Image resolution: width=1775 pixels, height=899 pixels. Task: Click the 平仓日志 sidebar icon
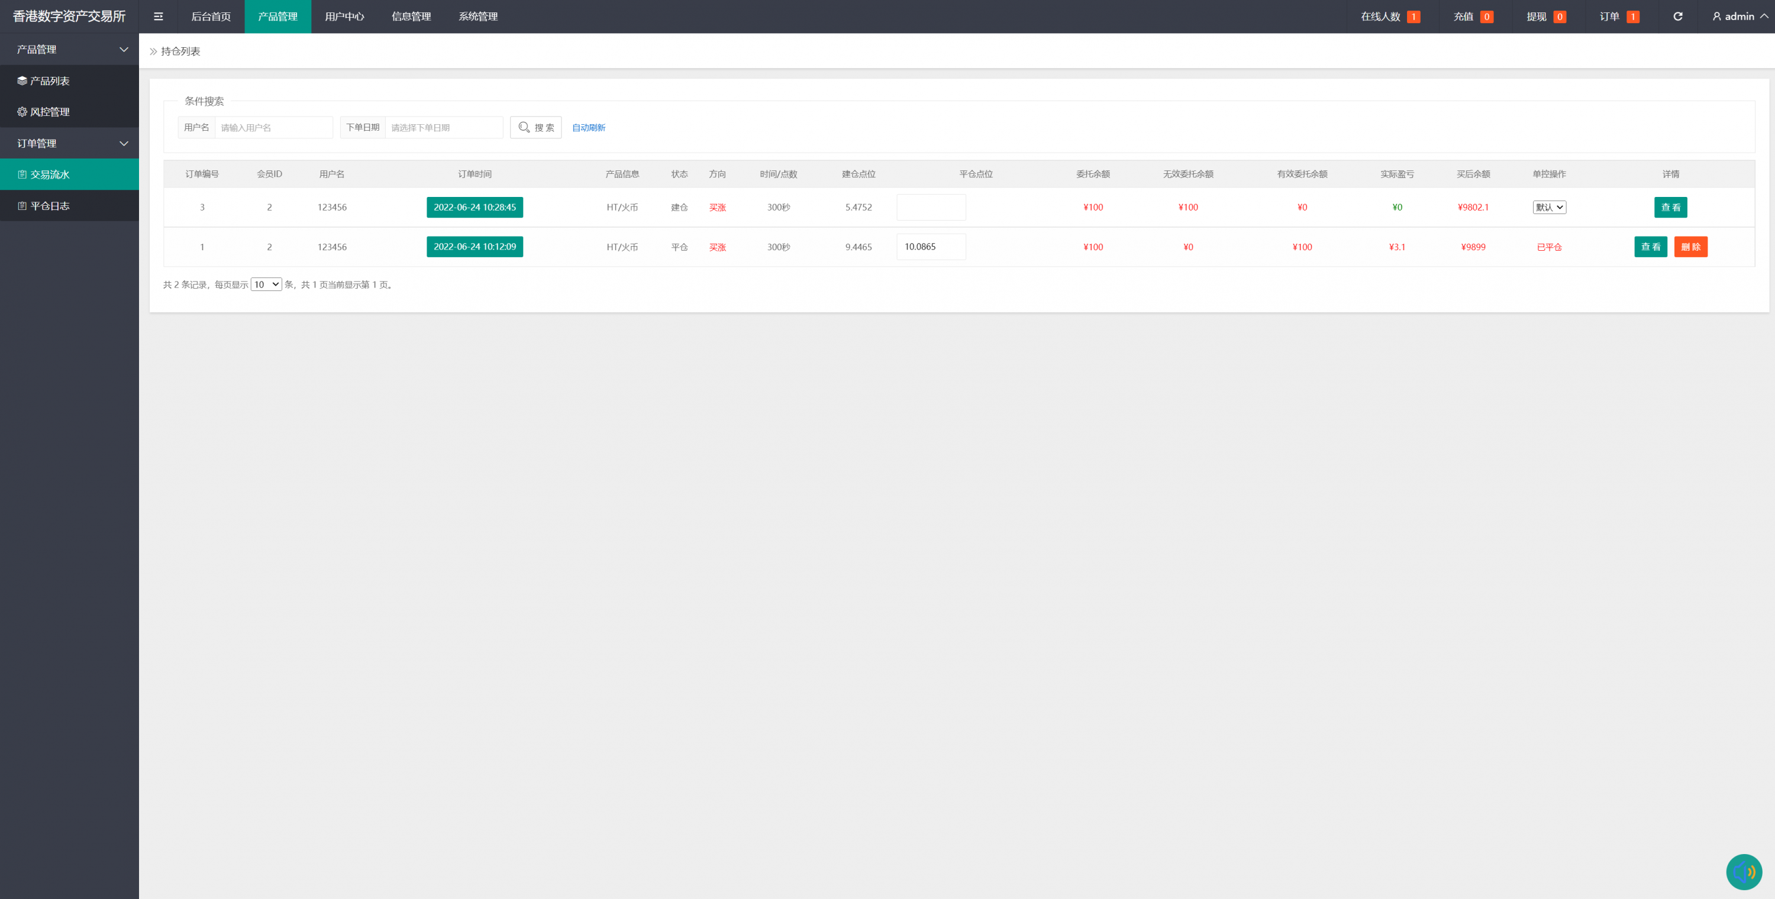pyautogui.click(x=22, y=206)
